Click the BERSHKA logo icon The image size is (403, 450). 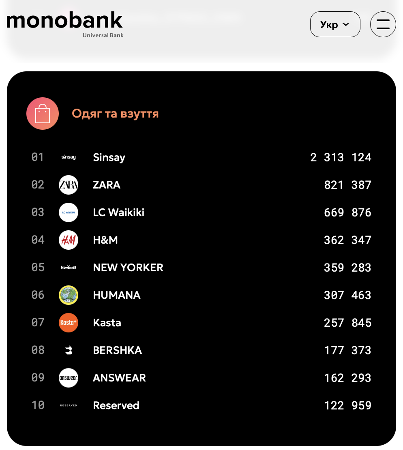(68, 350)
